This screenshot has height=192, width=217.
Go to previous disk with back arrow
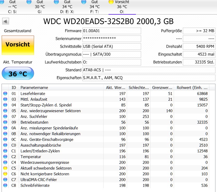[x=5, y=21]
